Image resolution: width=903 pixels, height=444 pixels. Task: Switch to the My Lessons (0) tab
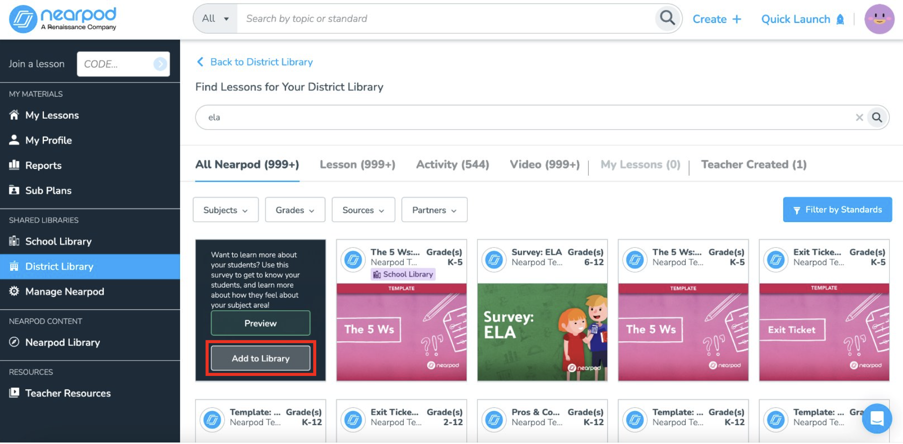pos(640,164)
